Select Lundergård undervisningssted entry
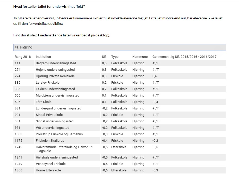 pyautogui.click(x=58, y=108)
